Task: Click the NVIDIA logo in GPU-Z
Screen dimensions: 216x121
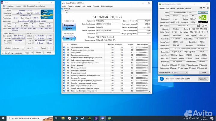Action: point(203,19)
